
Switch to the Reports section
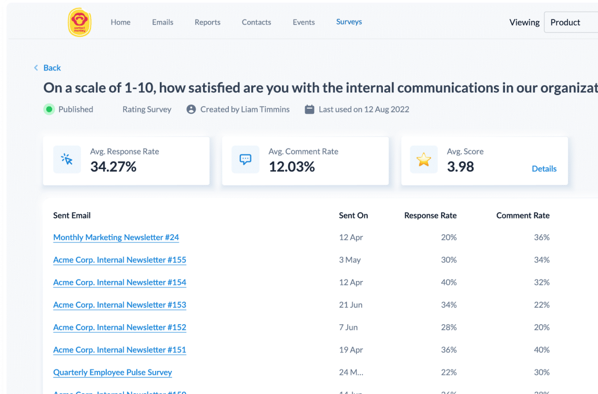[x=207, y=22]
